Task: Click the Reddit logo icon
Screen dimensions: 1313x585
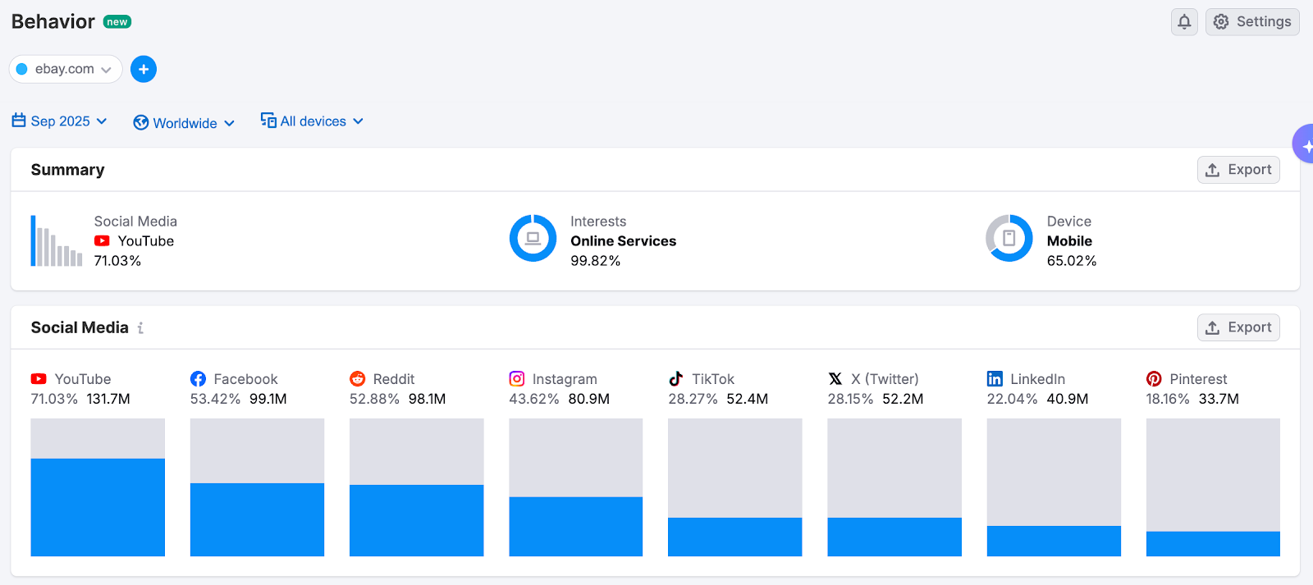Action: click(x=357, y=379)
